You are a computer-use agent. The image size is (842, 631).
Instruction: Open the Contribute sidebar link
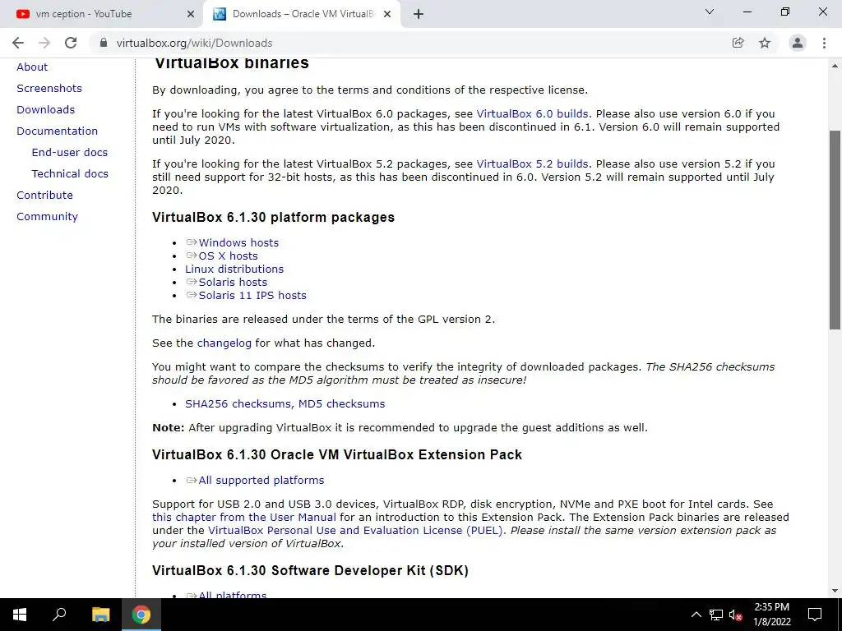[x=44, y=196]
